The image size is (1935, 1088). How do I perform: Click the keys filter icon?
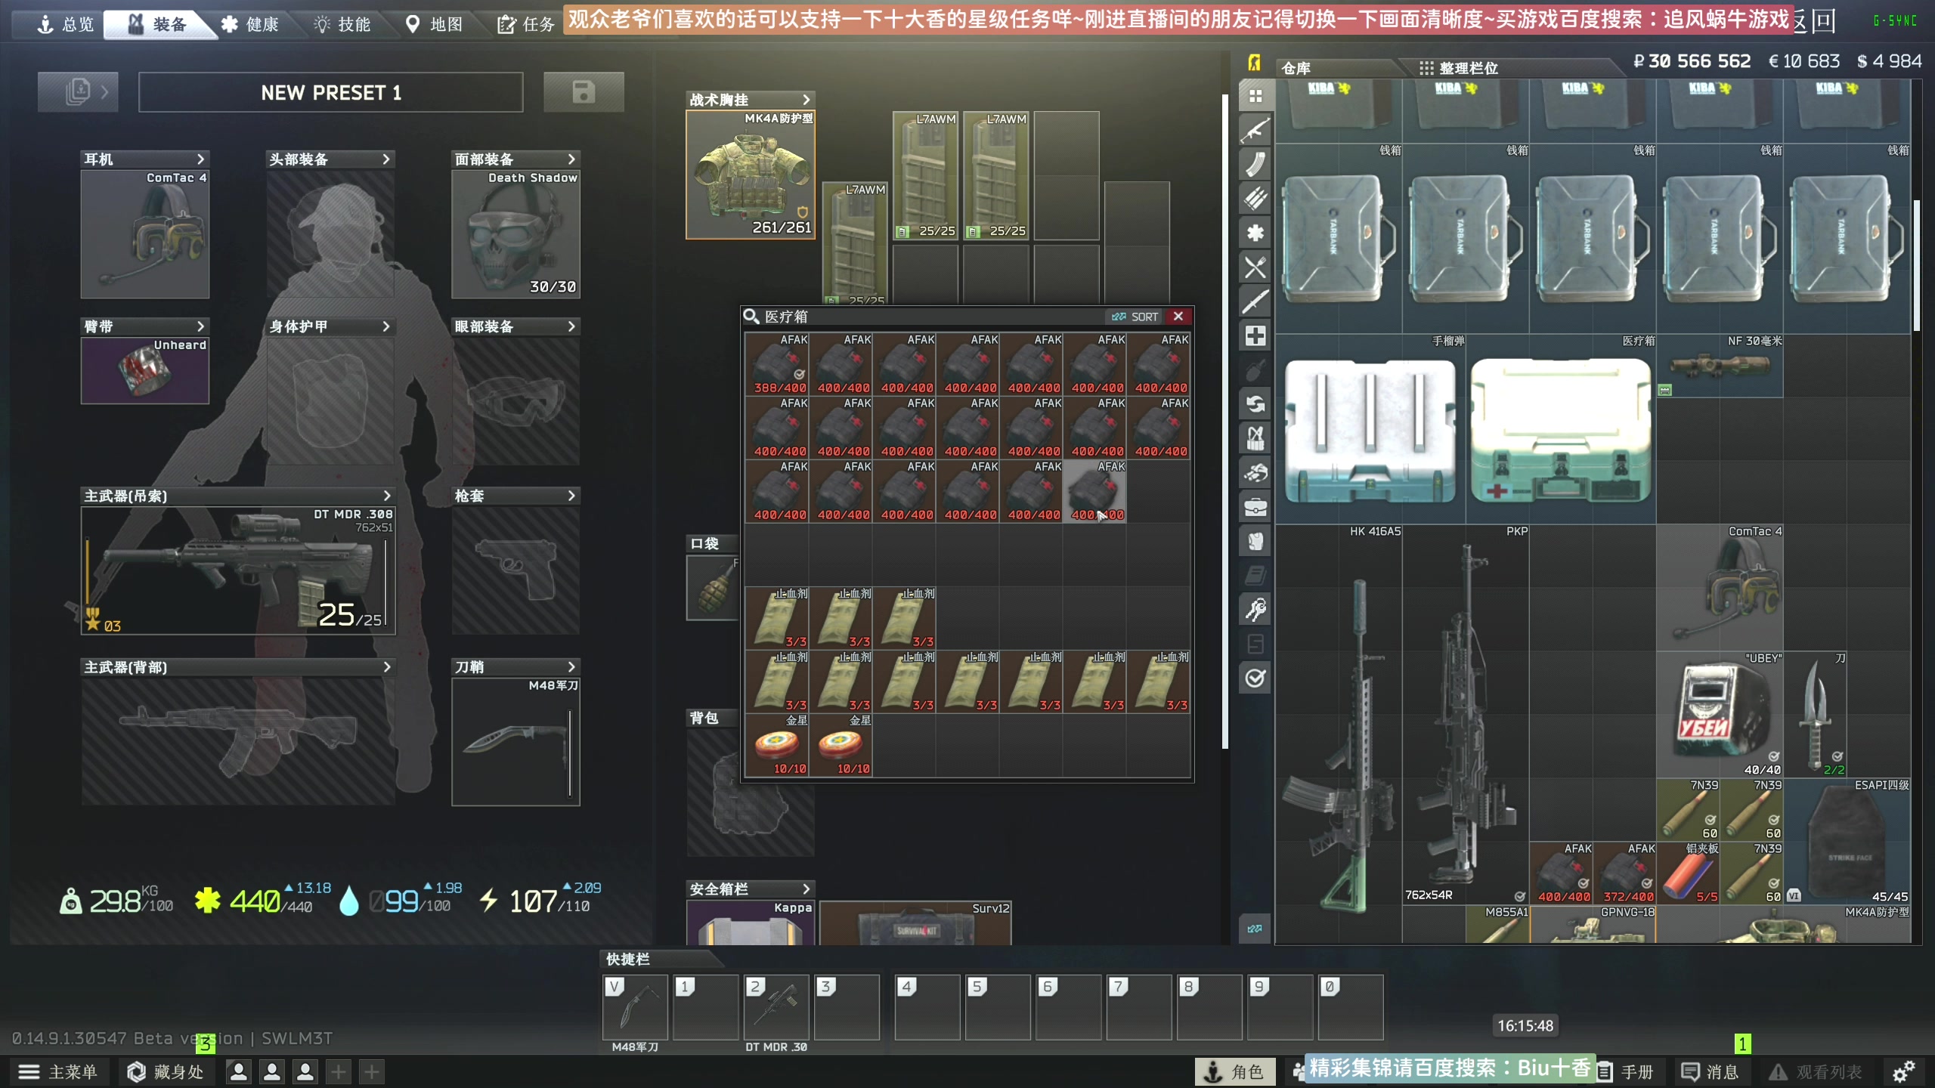(x=1255, y=610)
